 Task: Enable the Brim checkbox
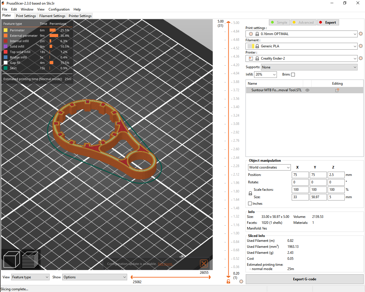293,74
